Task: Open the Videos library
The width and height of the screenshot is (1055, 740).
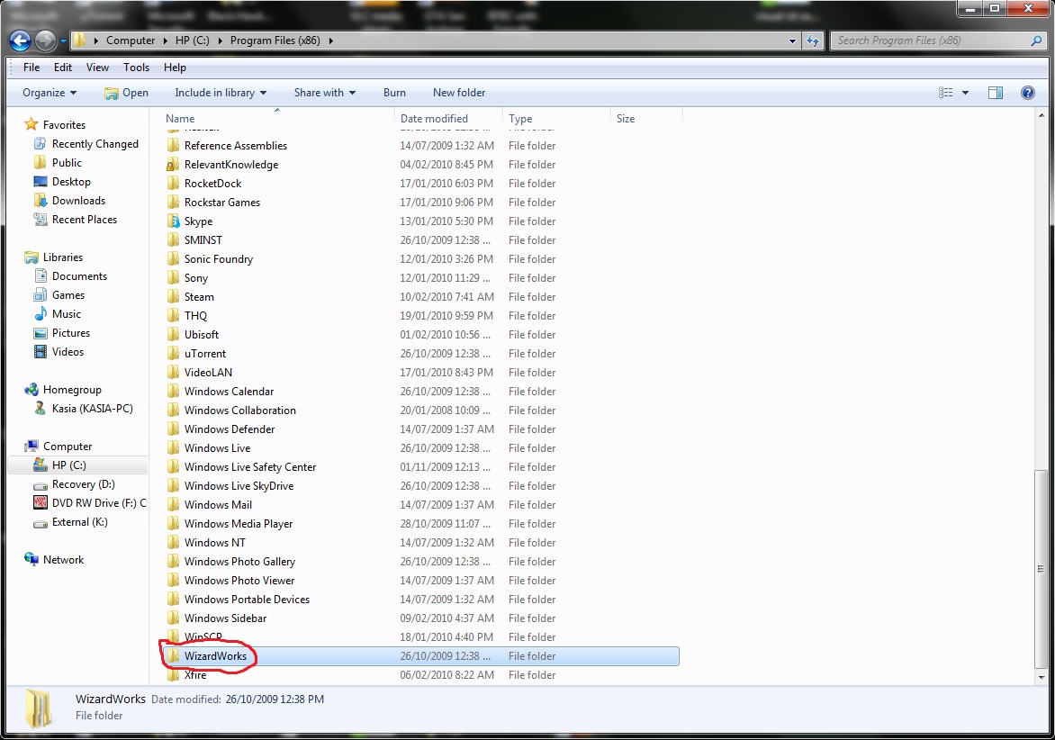Action: click(x=59, y=351)
